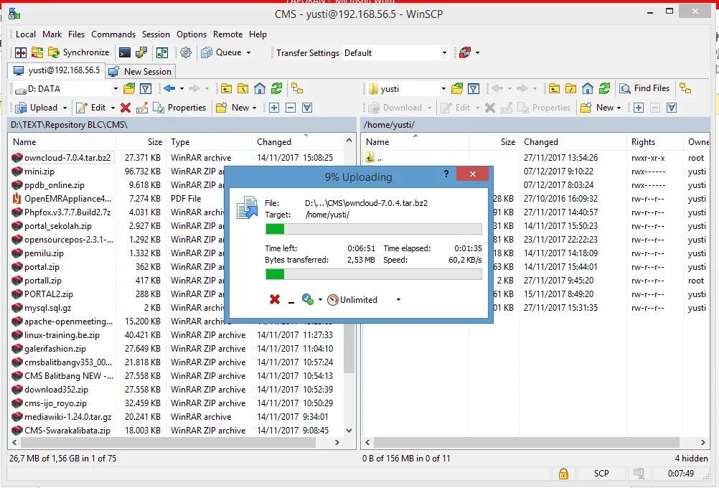Screen dimensions: 719x488
Task: Click the file upload progress bar
Action: (373, 229)
